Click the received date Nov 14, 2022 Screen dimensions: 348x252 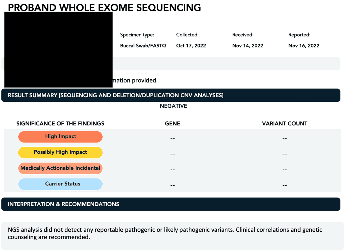pyautogui.click(x=248, y=46)
